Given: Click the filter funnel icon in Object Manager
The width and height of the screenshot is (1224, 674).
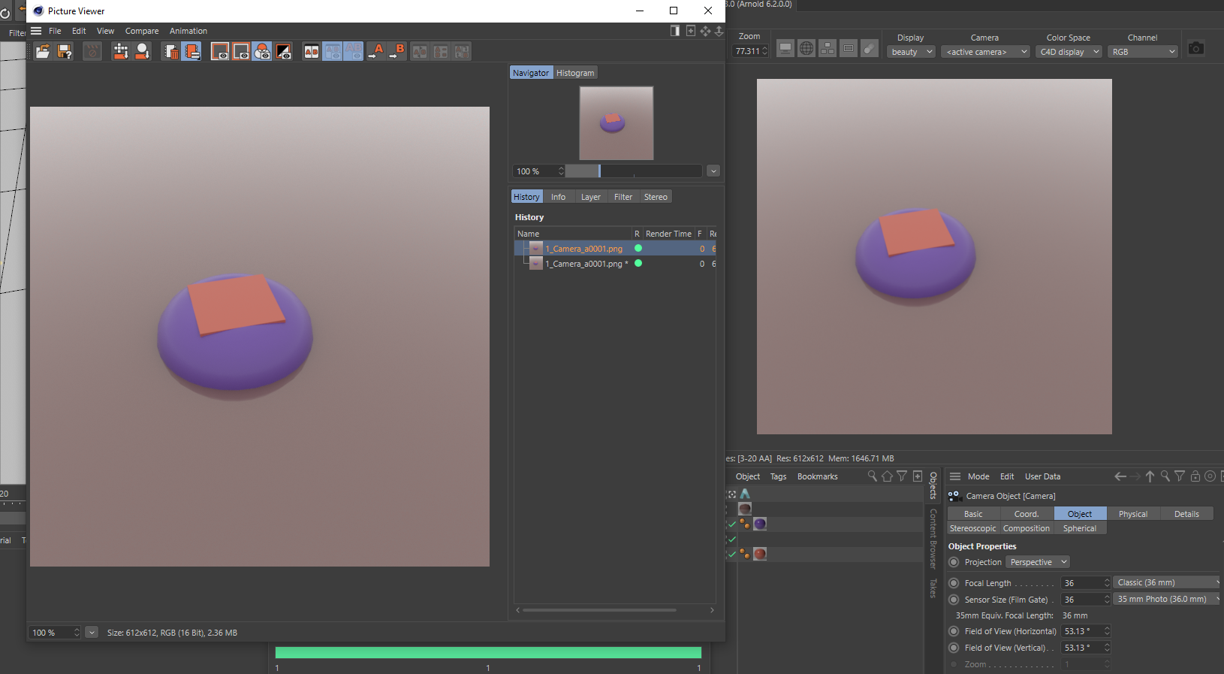Looking at the screenshot, I should [902, 476].
